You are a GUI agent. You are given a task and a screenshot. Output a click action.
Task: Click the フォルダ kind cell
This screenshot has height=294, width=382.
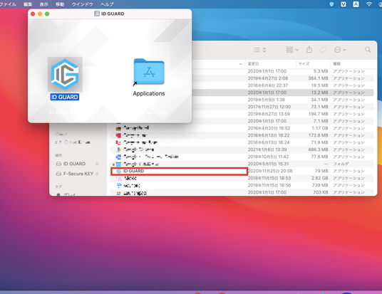click(x=341, y=164)
